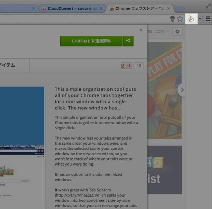Image resolution: width=212 pixels, height=209 pixels.
Task: Expand the account email dropdown arrow
Action: [168, 31]
